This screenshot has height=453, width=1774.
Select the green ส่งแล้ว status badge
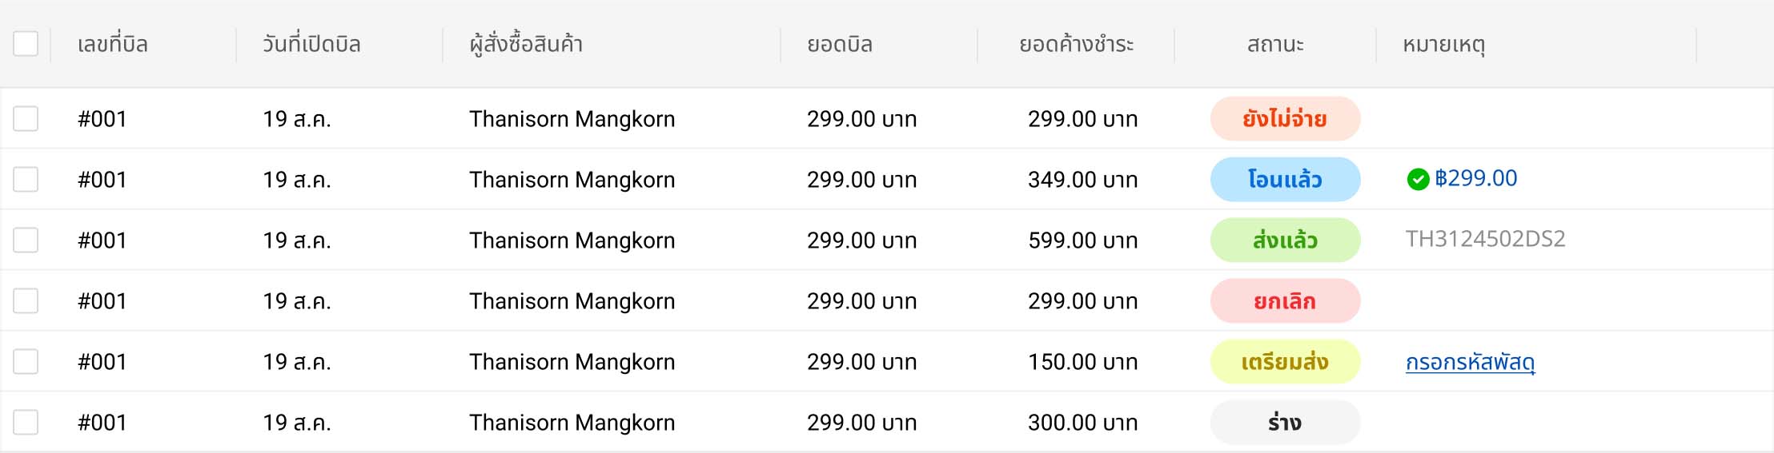(x=1285, y=240)
